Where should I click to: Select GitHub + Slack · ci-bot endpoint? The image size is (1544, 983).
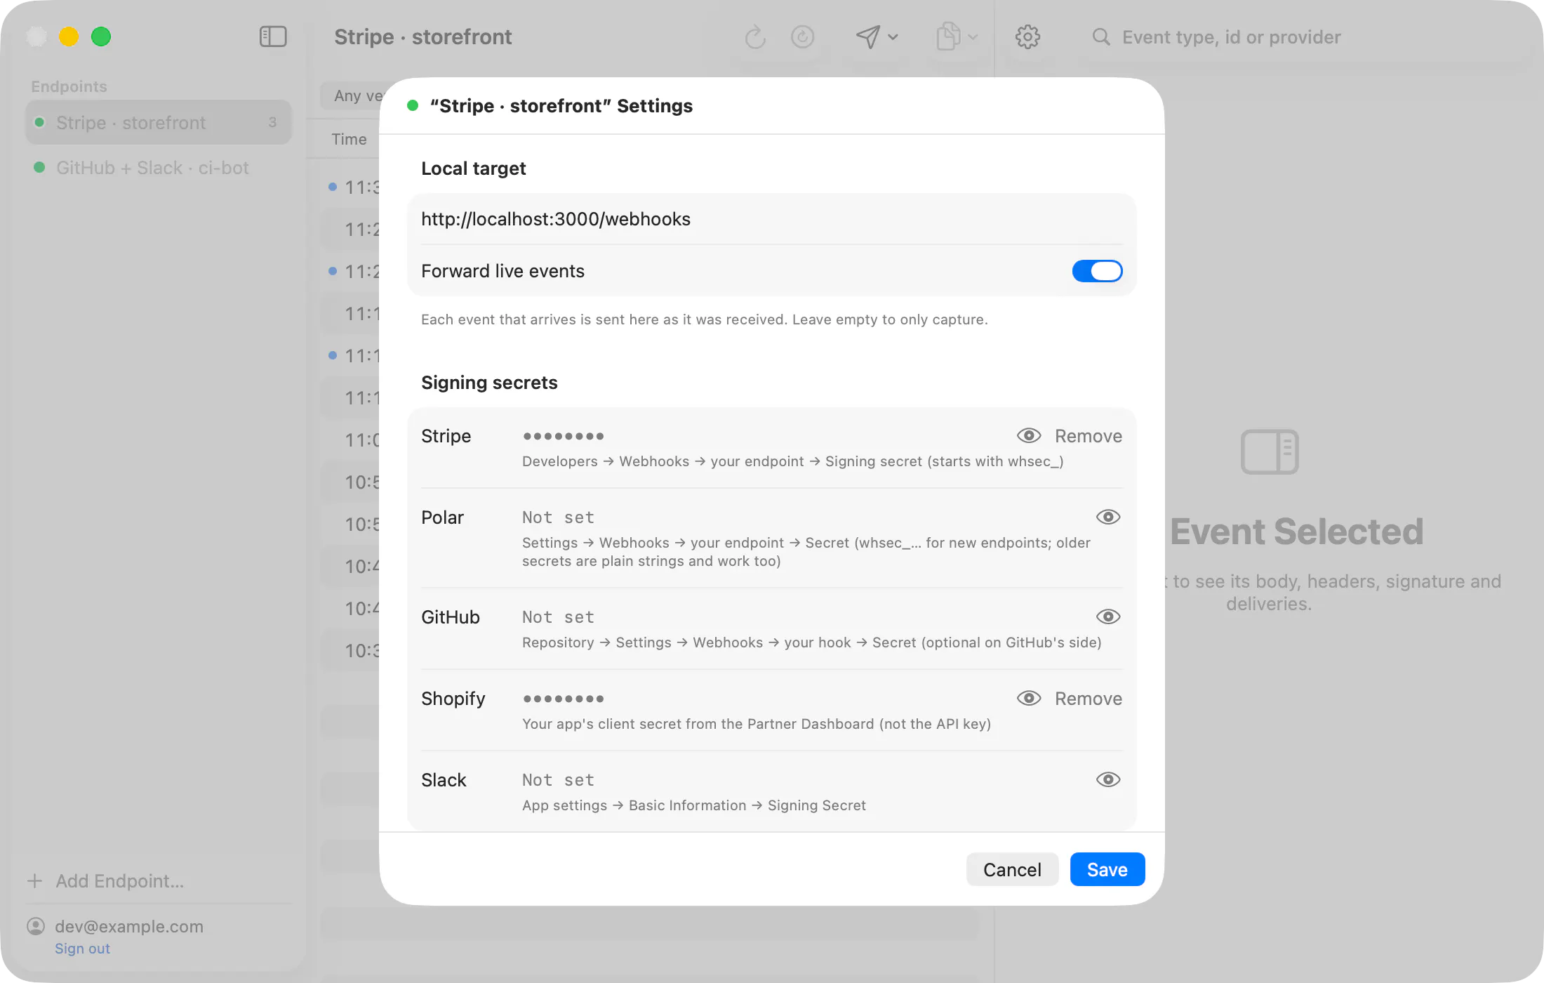[x=159, y=168]
